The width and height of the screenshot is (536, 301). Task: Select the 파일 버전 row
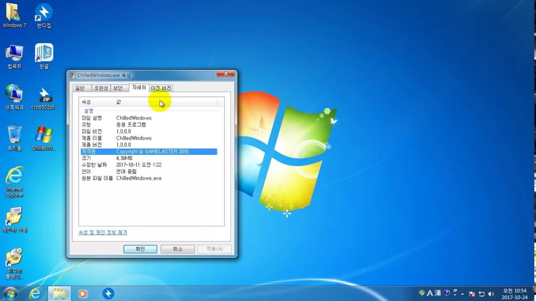pyautogui.click(x=149, y=131)
